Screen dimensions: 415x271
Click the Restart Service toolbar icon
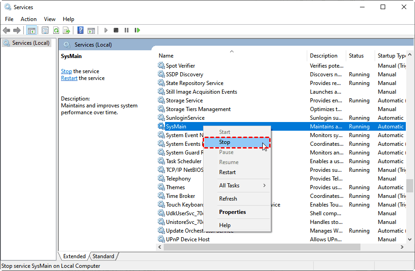137,30
